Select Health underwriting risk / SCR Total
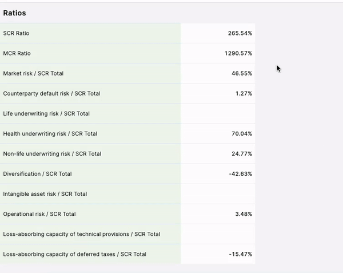343x273 pixels. click(50, 133)
